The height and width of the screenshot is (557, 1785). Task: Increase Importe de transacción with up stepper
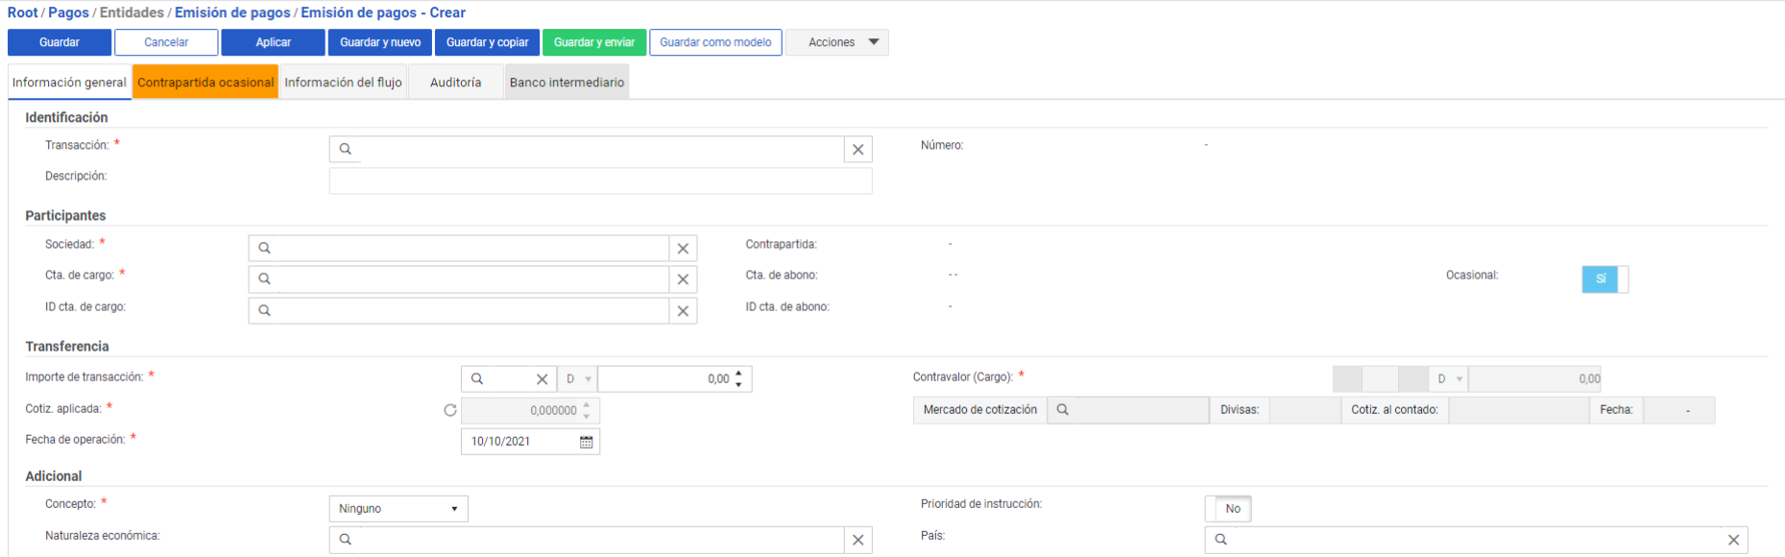(x=738, y=374)
